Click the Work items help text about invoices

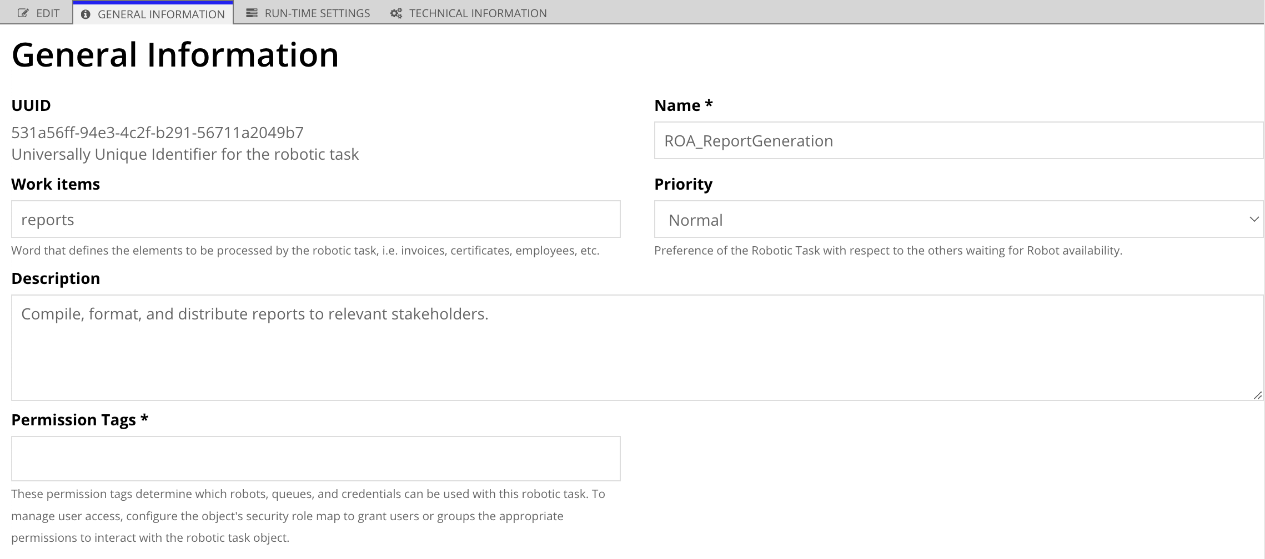click(x=305, y=251)
